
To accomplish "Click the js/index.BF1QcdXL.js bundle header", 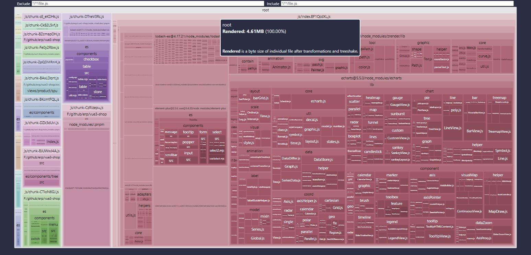I will [x=314, y=16].
